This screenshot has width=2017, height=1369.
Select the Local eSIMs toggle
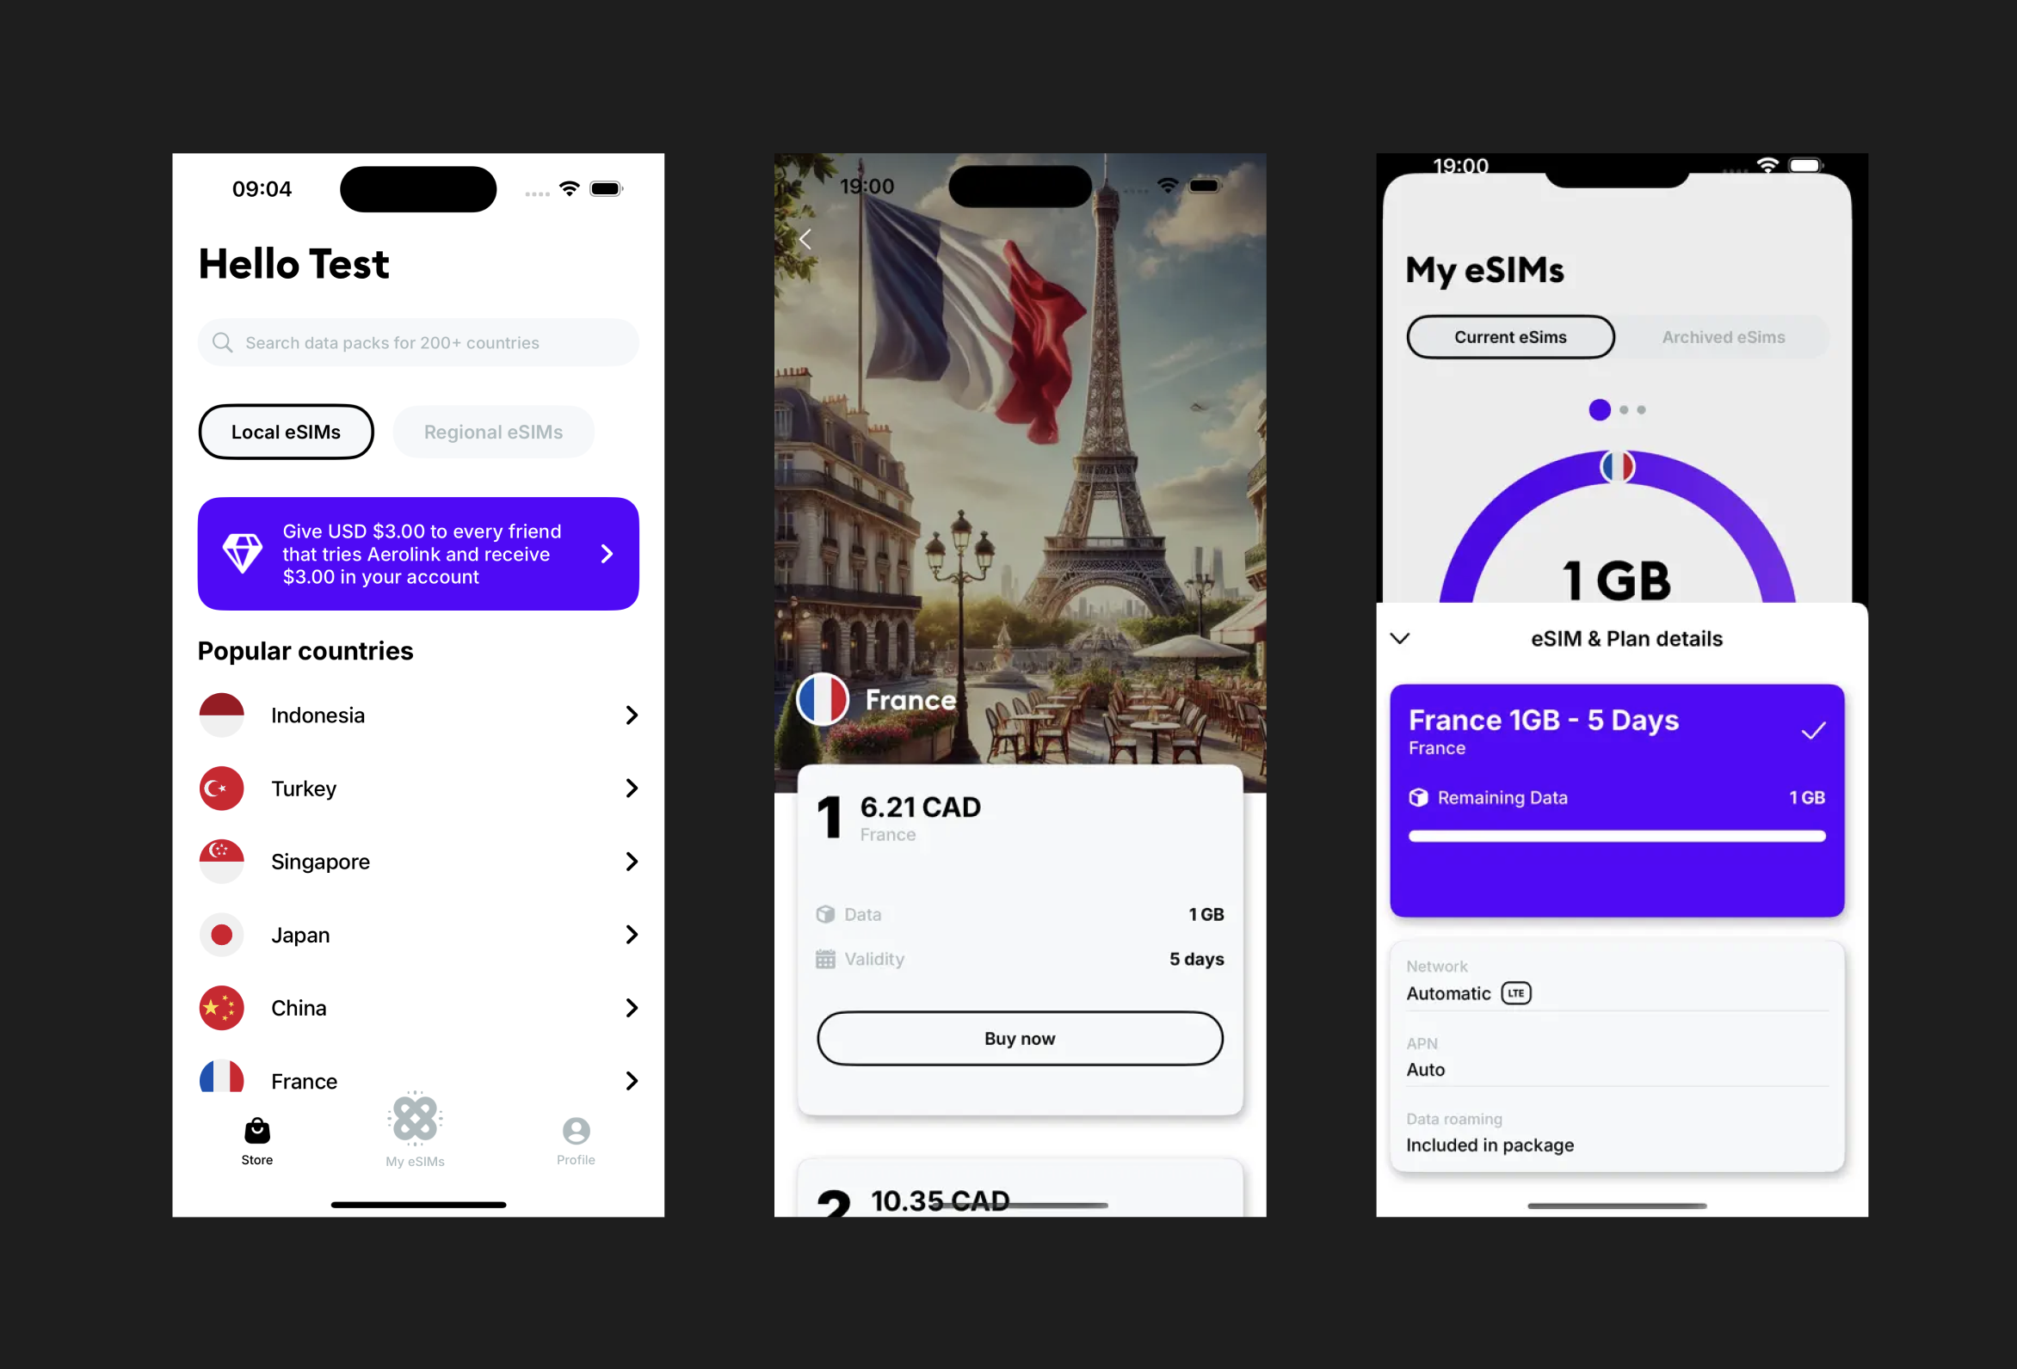[x=287, y=431]
